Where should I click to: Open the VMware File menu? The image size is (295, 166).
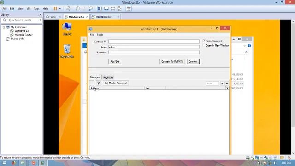click(x=5, y=9)
